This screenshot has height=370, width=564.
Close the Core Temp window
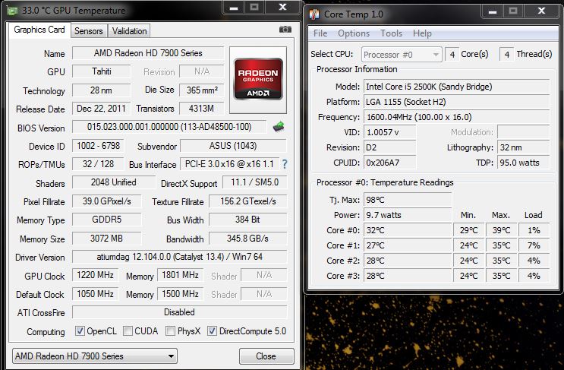[541, 11]
